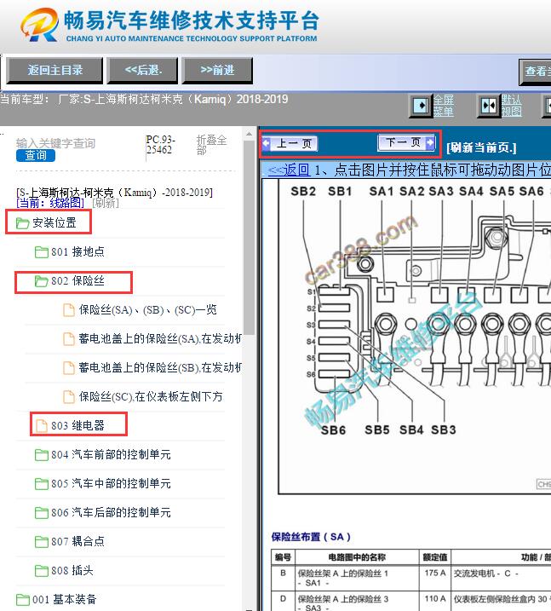Open 全屏菜单 text link
Image resolution: width=551 pixels, height=611 pixels.
click(x=443, y=106)
